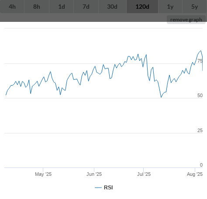Click the Jun '25 axis label
The height and width of the screenshot is (199, 207).
94,174
